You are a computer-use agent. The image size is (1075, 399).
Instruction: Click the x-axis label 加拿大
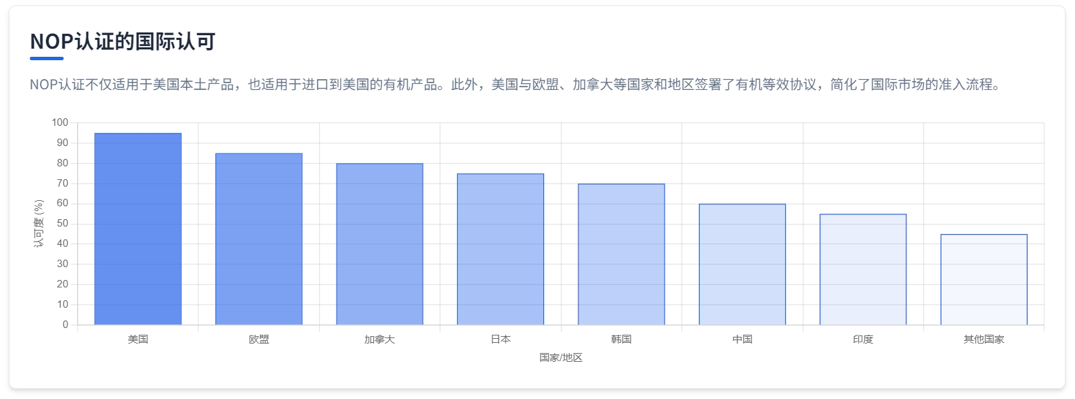[x=379, y=339]
